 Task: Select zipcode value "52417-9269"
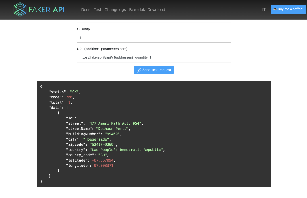point(103,145)
